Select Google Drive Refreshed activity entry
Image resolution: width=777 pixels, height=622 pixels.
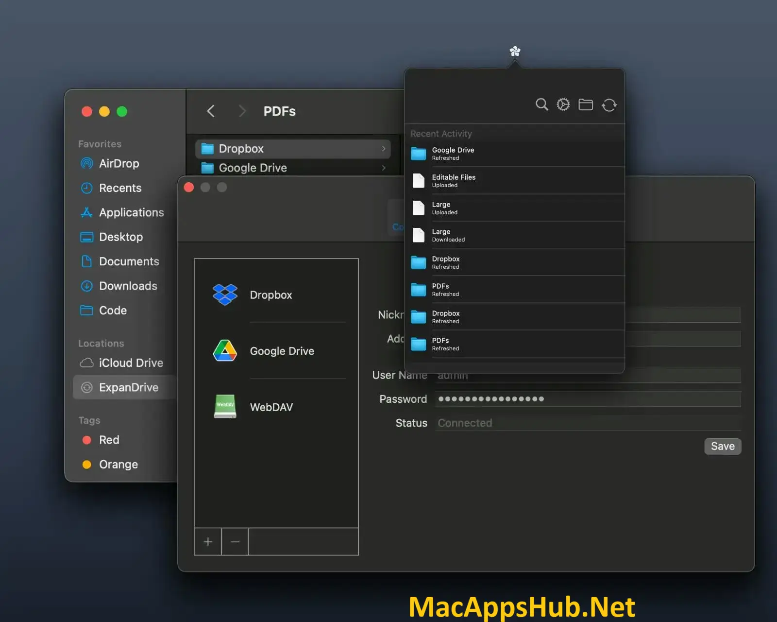(x=515, y=154)
